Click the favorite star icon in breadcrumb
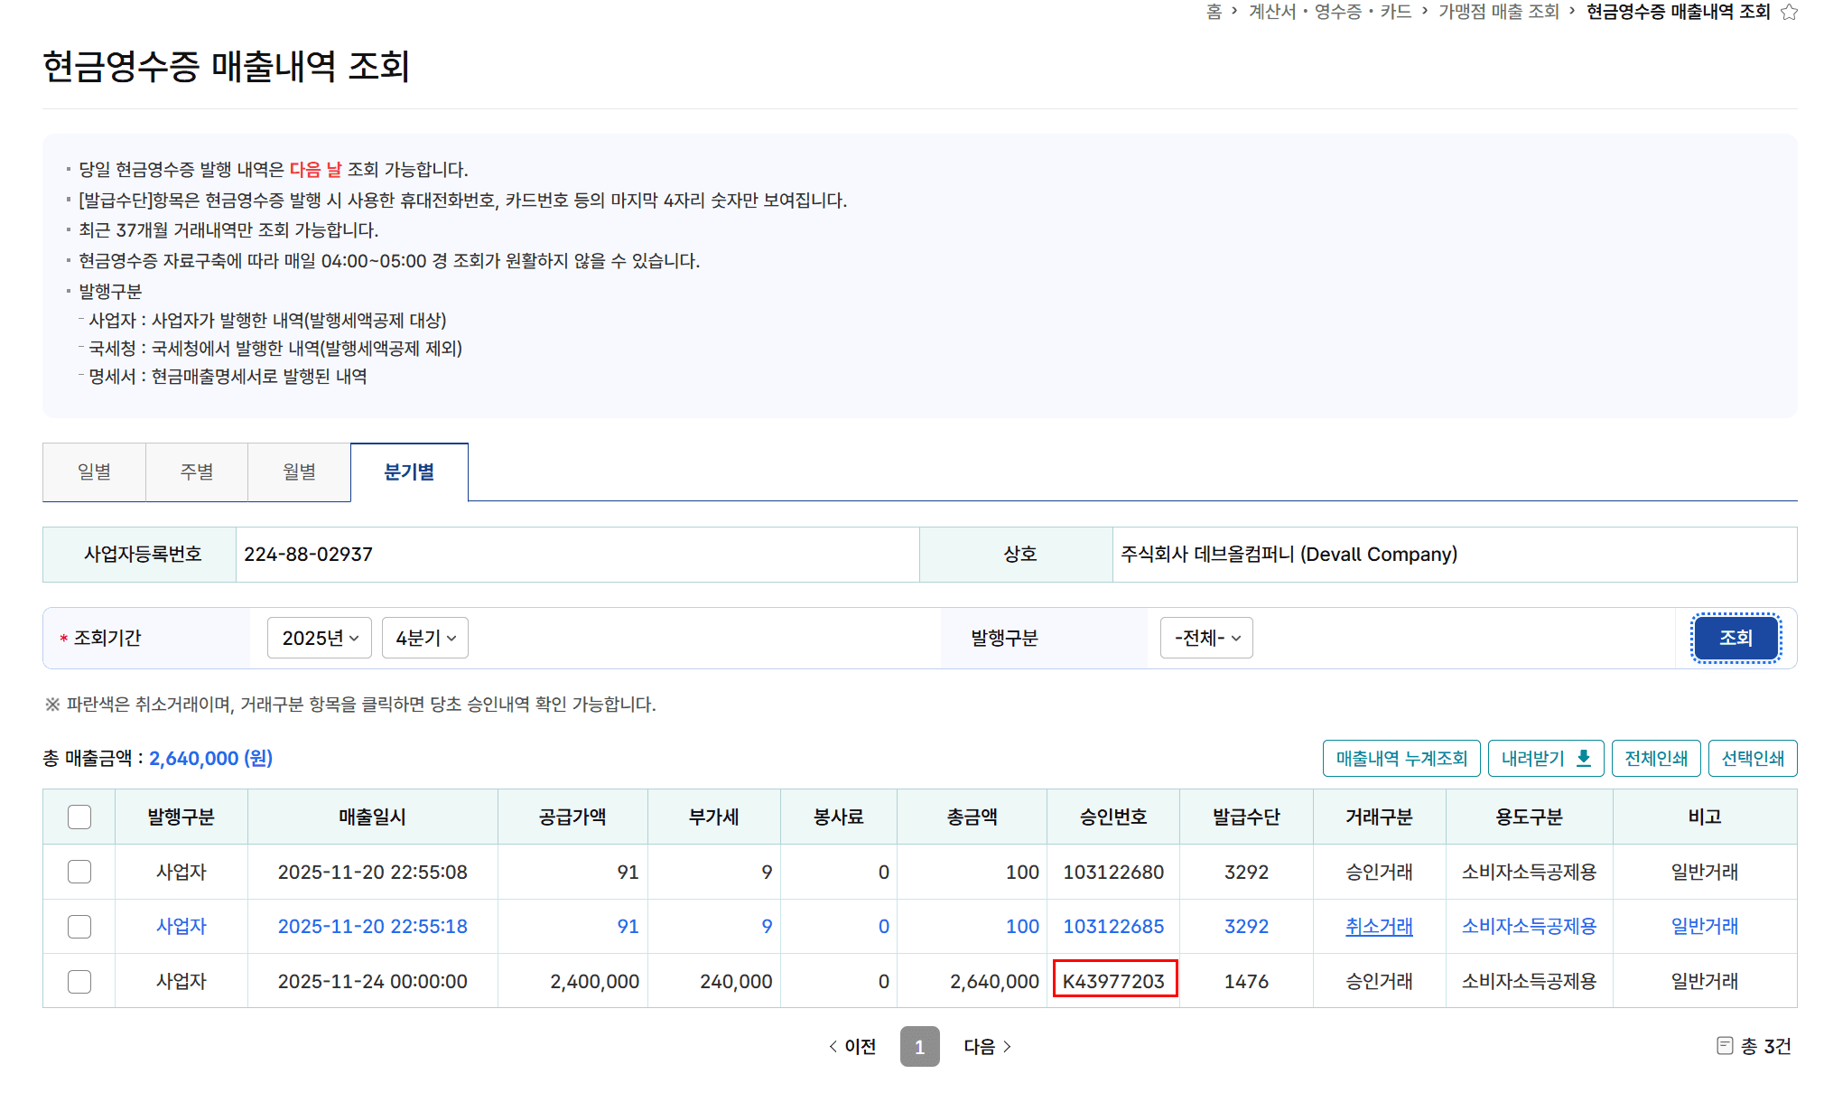The image size is (1824, 1102). (x=1788, y=12)
